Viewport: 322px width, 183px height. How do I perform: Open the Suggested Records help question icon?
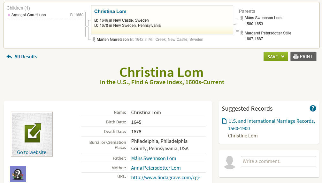point(313,108)
